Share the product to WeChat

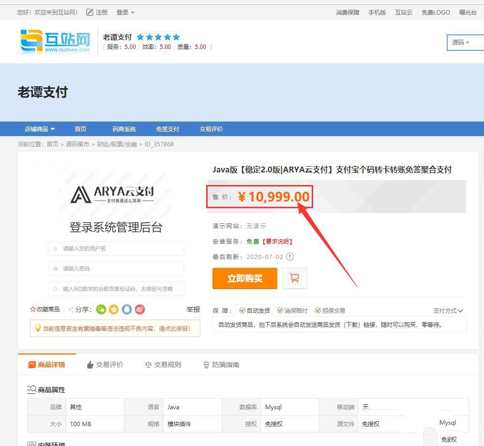point(101,309)
